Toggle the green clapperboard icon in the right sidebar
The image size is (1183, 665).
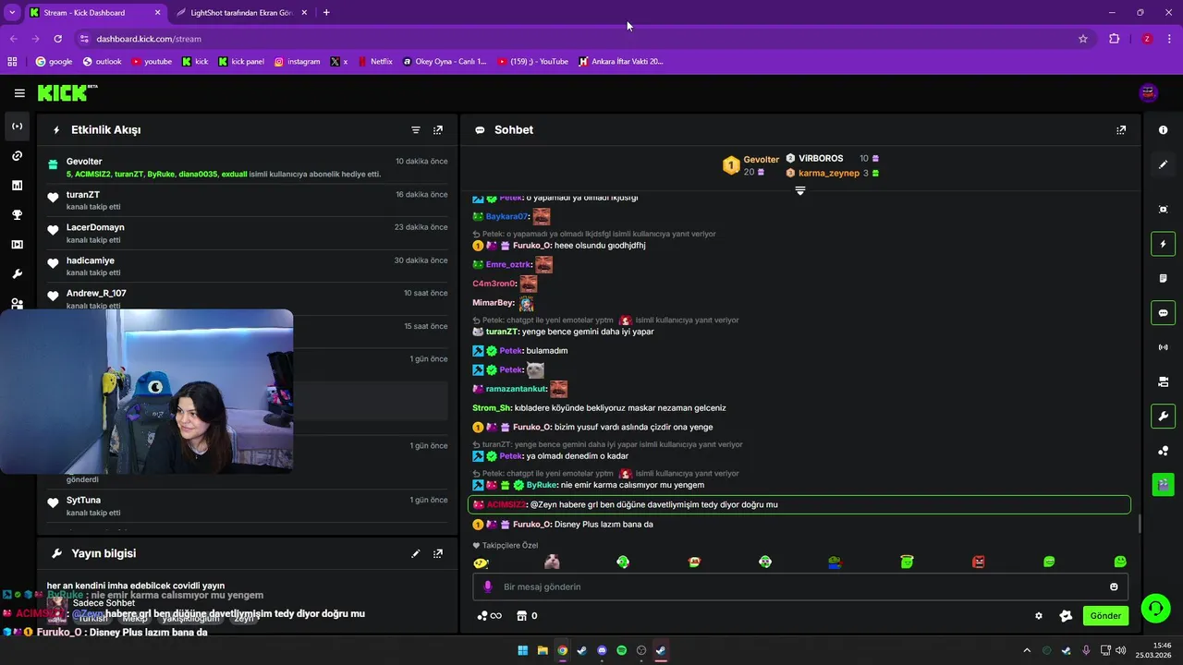[x=1163, y=484]
